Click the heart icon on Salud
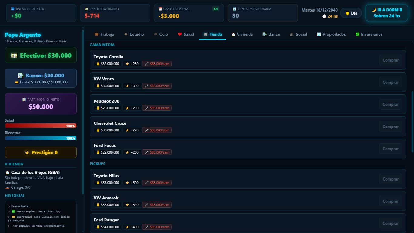Image resolution: width=414 pixels, height=233 pixels. point(180,35)
